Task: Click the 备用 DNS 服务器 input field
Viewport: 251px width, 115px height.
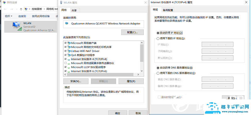Action: point(217,86)
